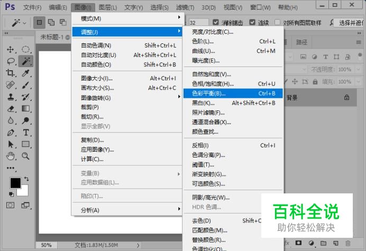366x251 pixels.
Task: Open the 滤镜(T) menu
Action: [x=185, y=8]
